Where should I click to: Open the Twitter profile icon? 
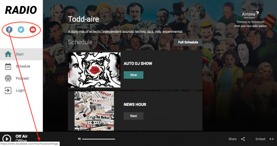[x=21, y=30]
